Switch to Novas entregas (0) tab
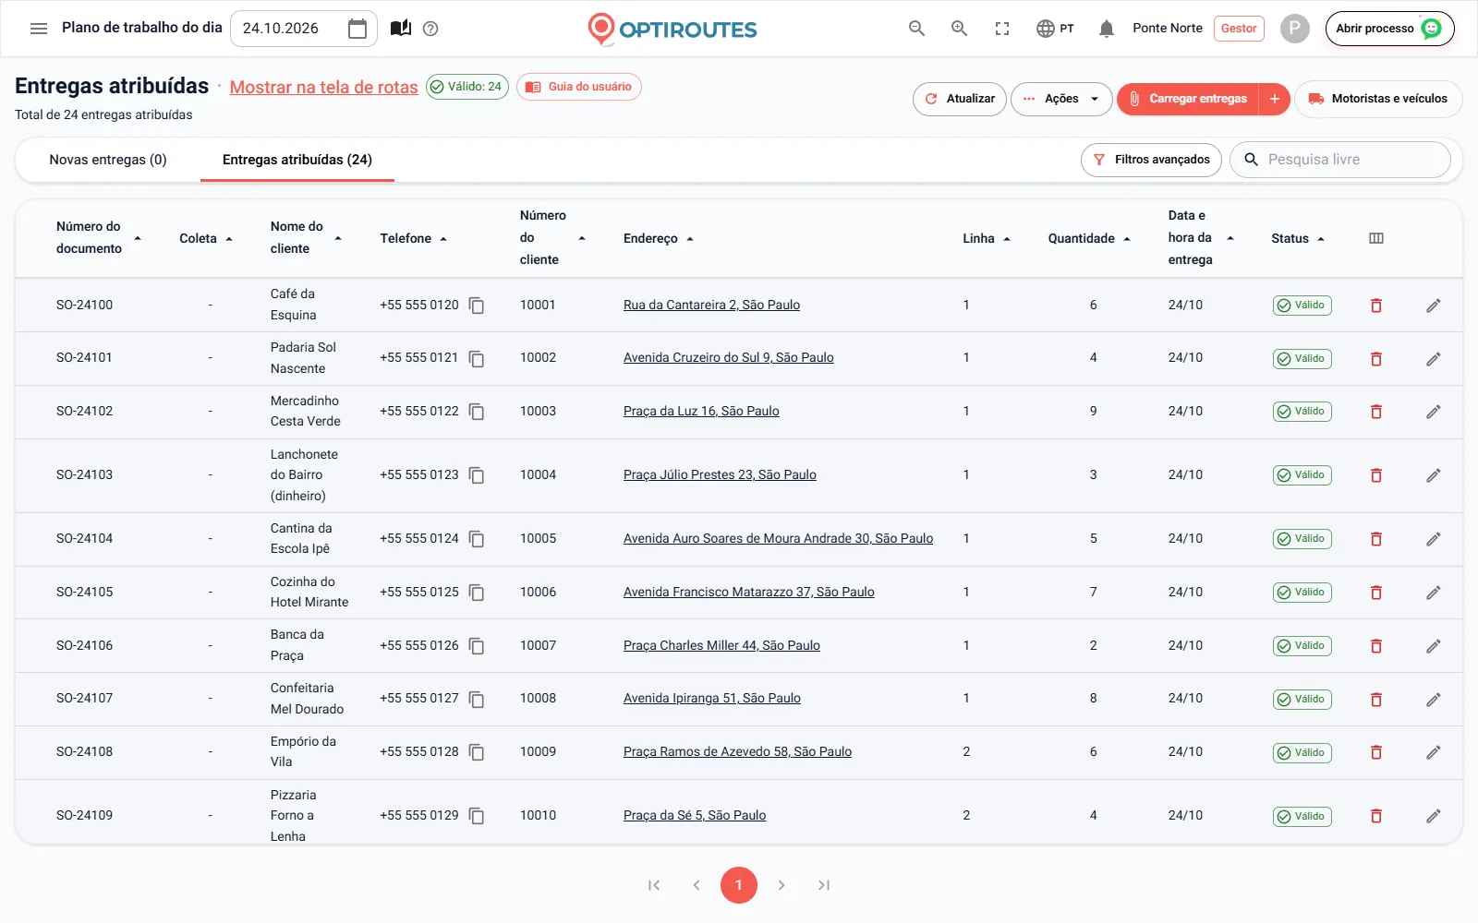 (x=108, y=160)
